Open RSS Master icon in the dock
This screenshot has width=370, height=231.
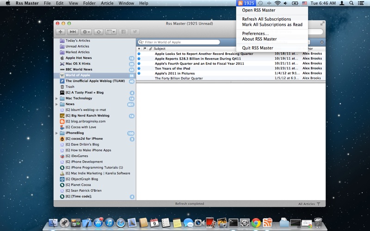click(267, 223)
